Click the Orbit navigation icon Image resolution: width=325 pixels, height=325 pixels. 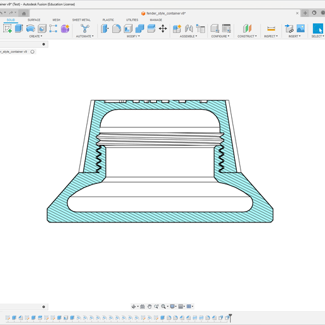[134, 307]
